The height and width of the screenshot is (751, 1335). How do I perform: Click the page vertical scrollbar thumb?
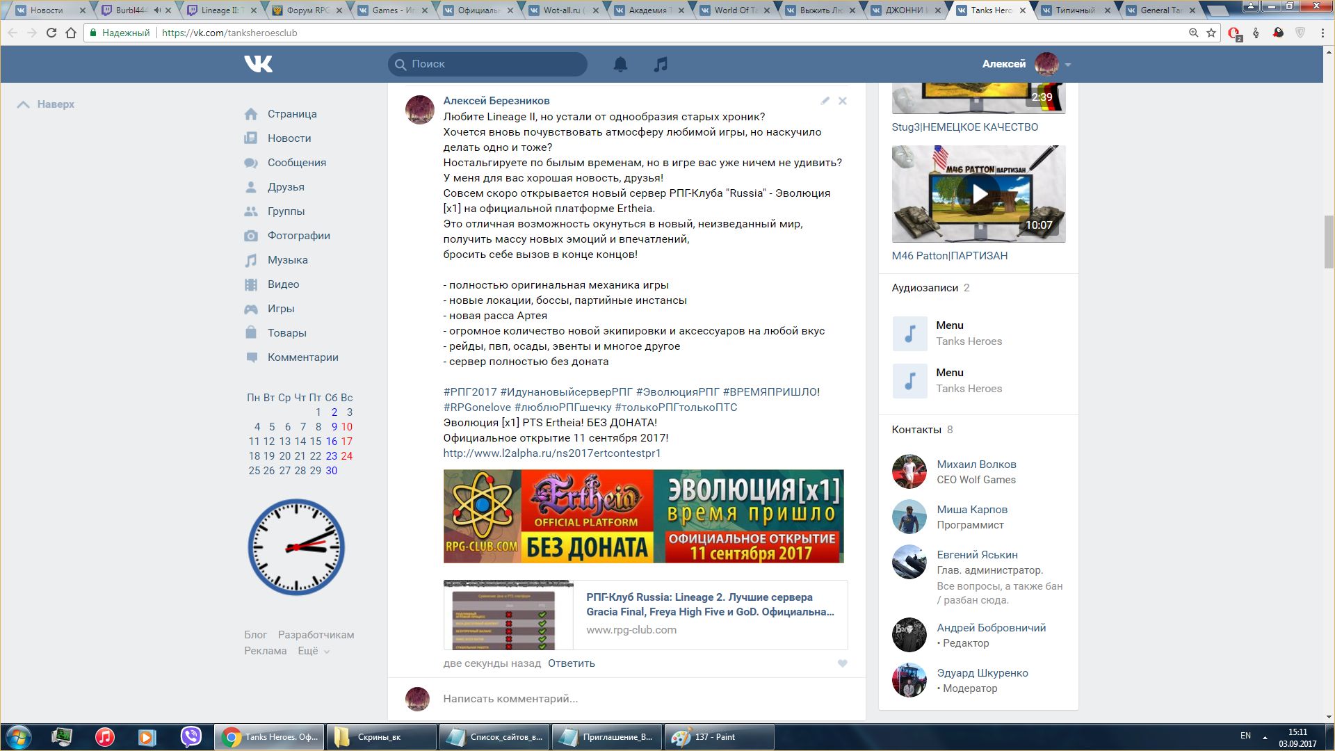click(1329, 242)
